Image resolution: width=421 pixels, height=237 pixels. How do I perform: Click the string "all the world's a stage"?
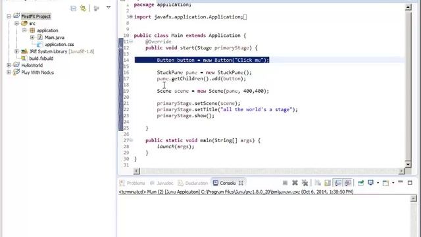tap(256, 109)
